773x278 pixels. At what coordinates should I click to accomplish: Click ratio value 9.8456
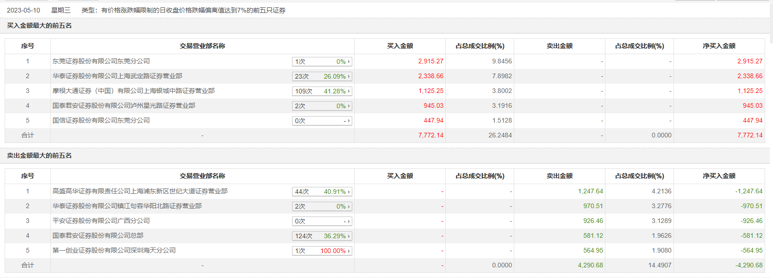point(502,61)
